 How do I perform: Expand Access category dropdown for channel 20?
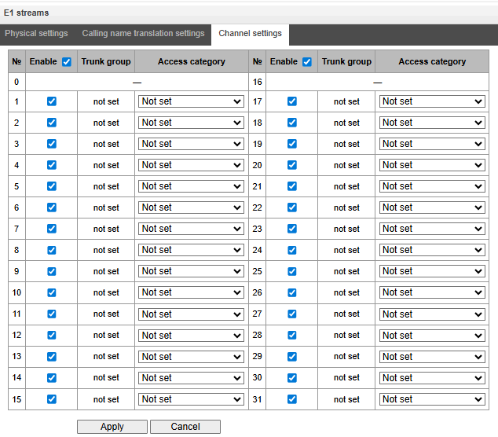click(432, 165)
